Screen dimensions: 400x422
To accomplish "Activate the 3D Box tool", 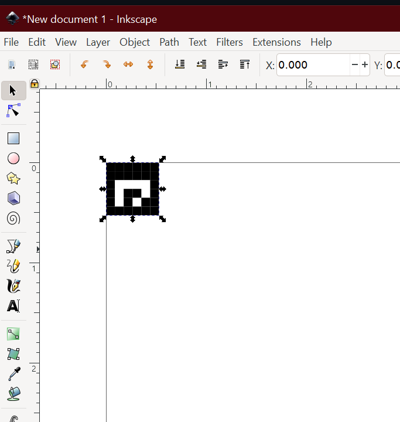I will pos(13,199).
